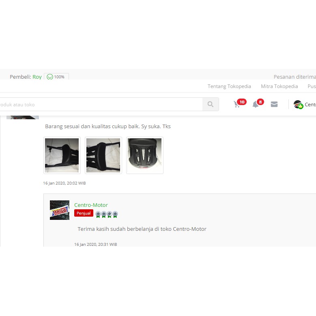View the notification bell with 8 alerts
The width and height of the screenshot is (316, 316).
point(258,104)
